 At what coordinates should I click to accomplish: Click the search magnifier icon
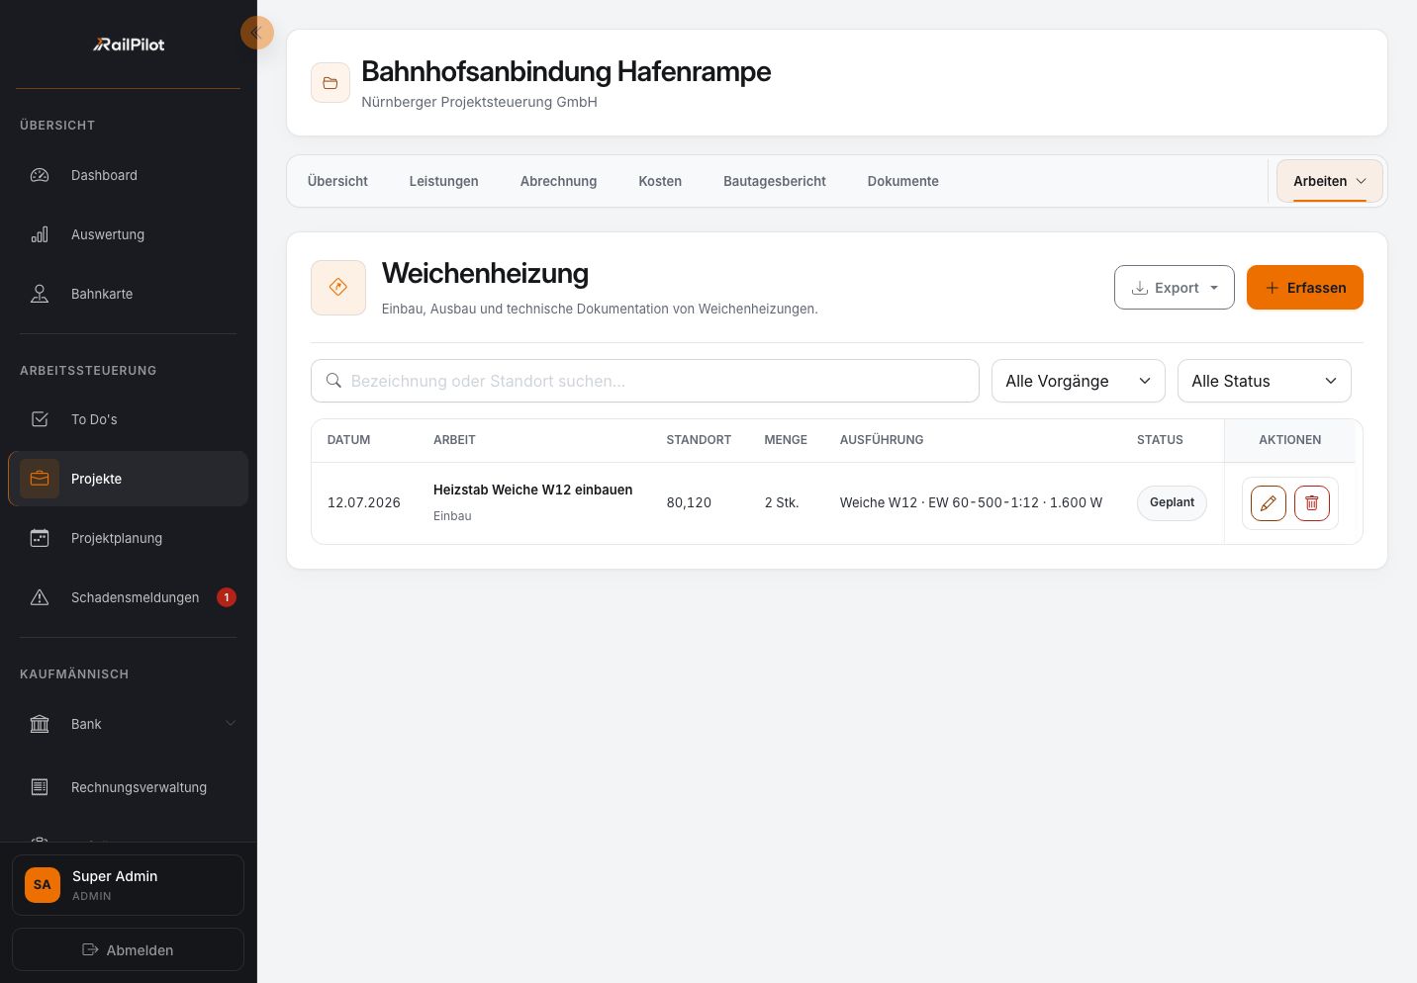click(333, 381)
